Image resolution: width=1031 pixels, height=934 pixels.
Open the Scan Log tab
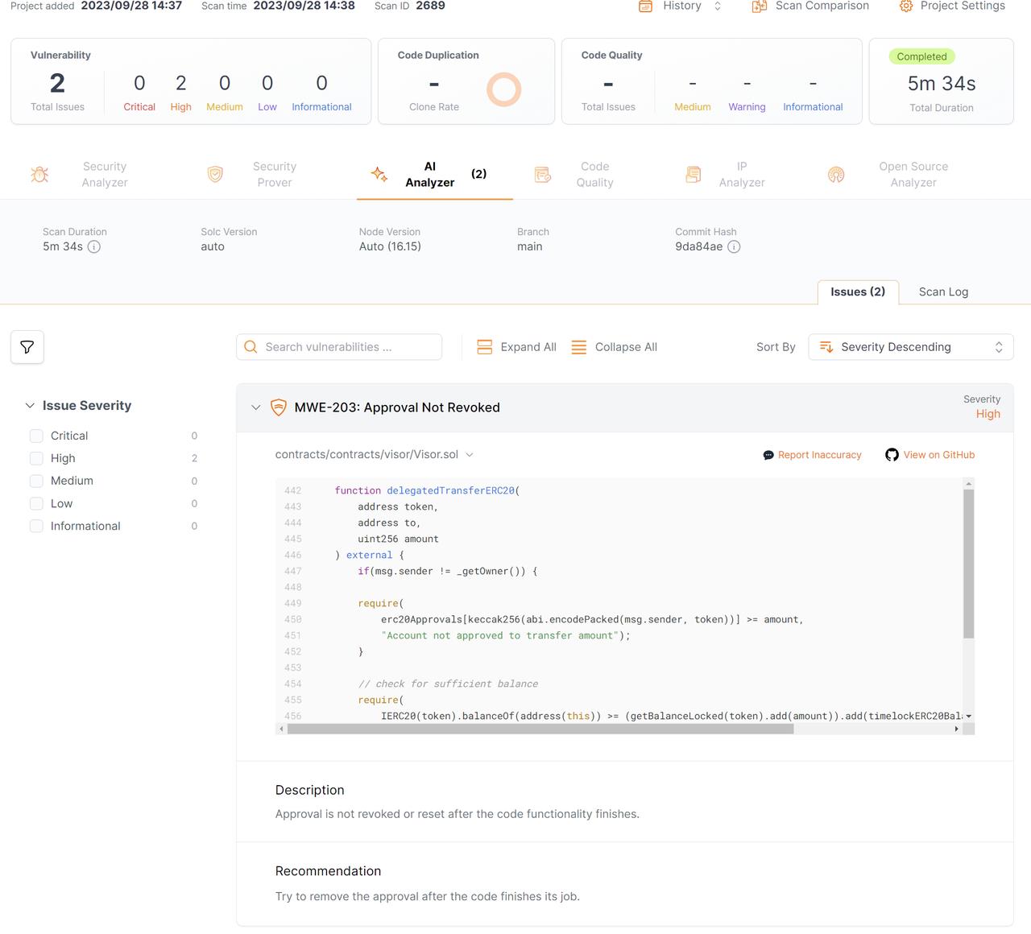point(943,291)
